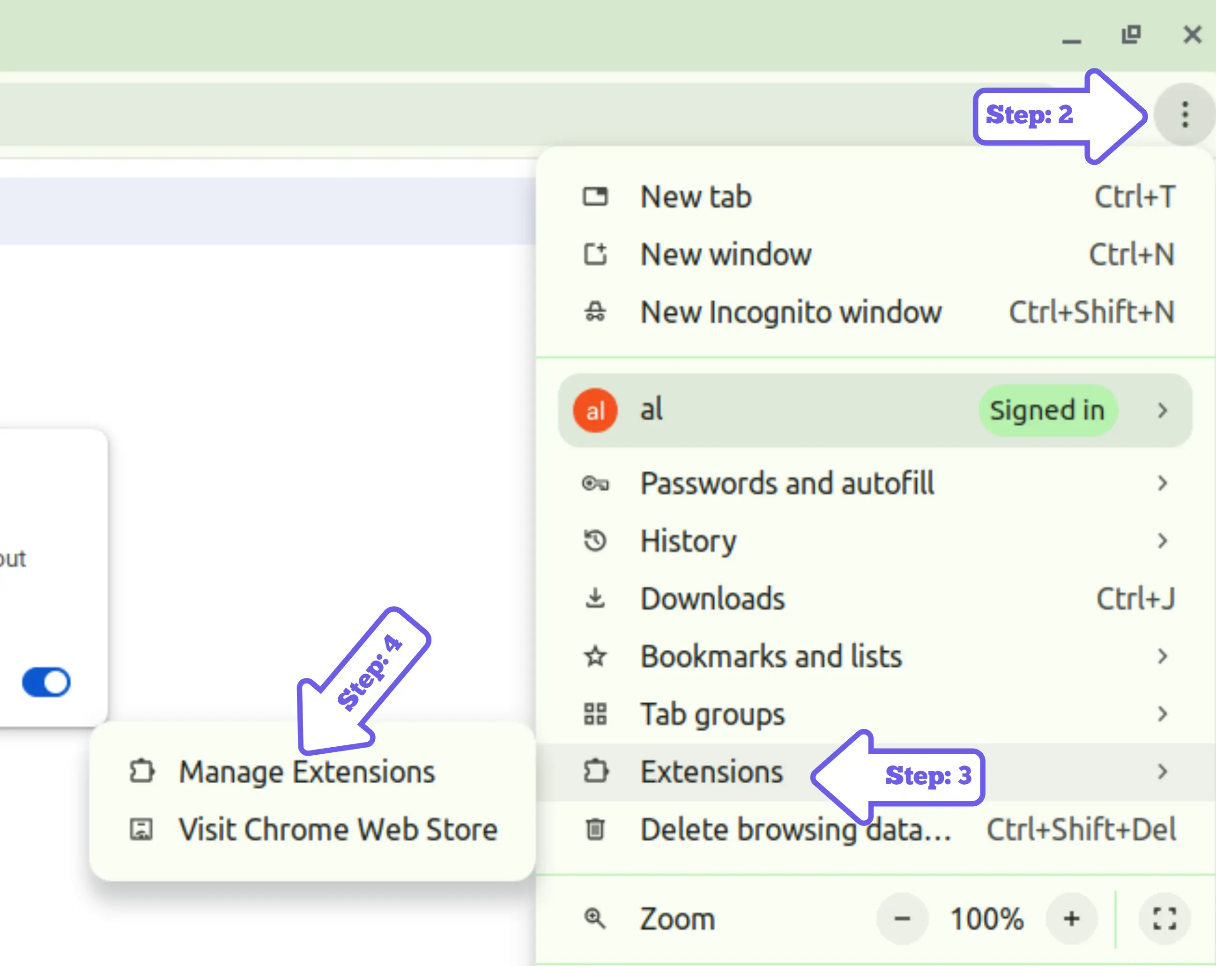Click the al profile avatar

click(x=595, y=410)
